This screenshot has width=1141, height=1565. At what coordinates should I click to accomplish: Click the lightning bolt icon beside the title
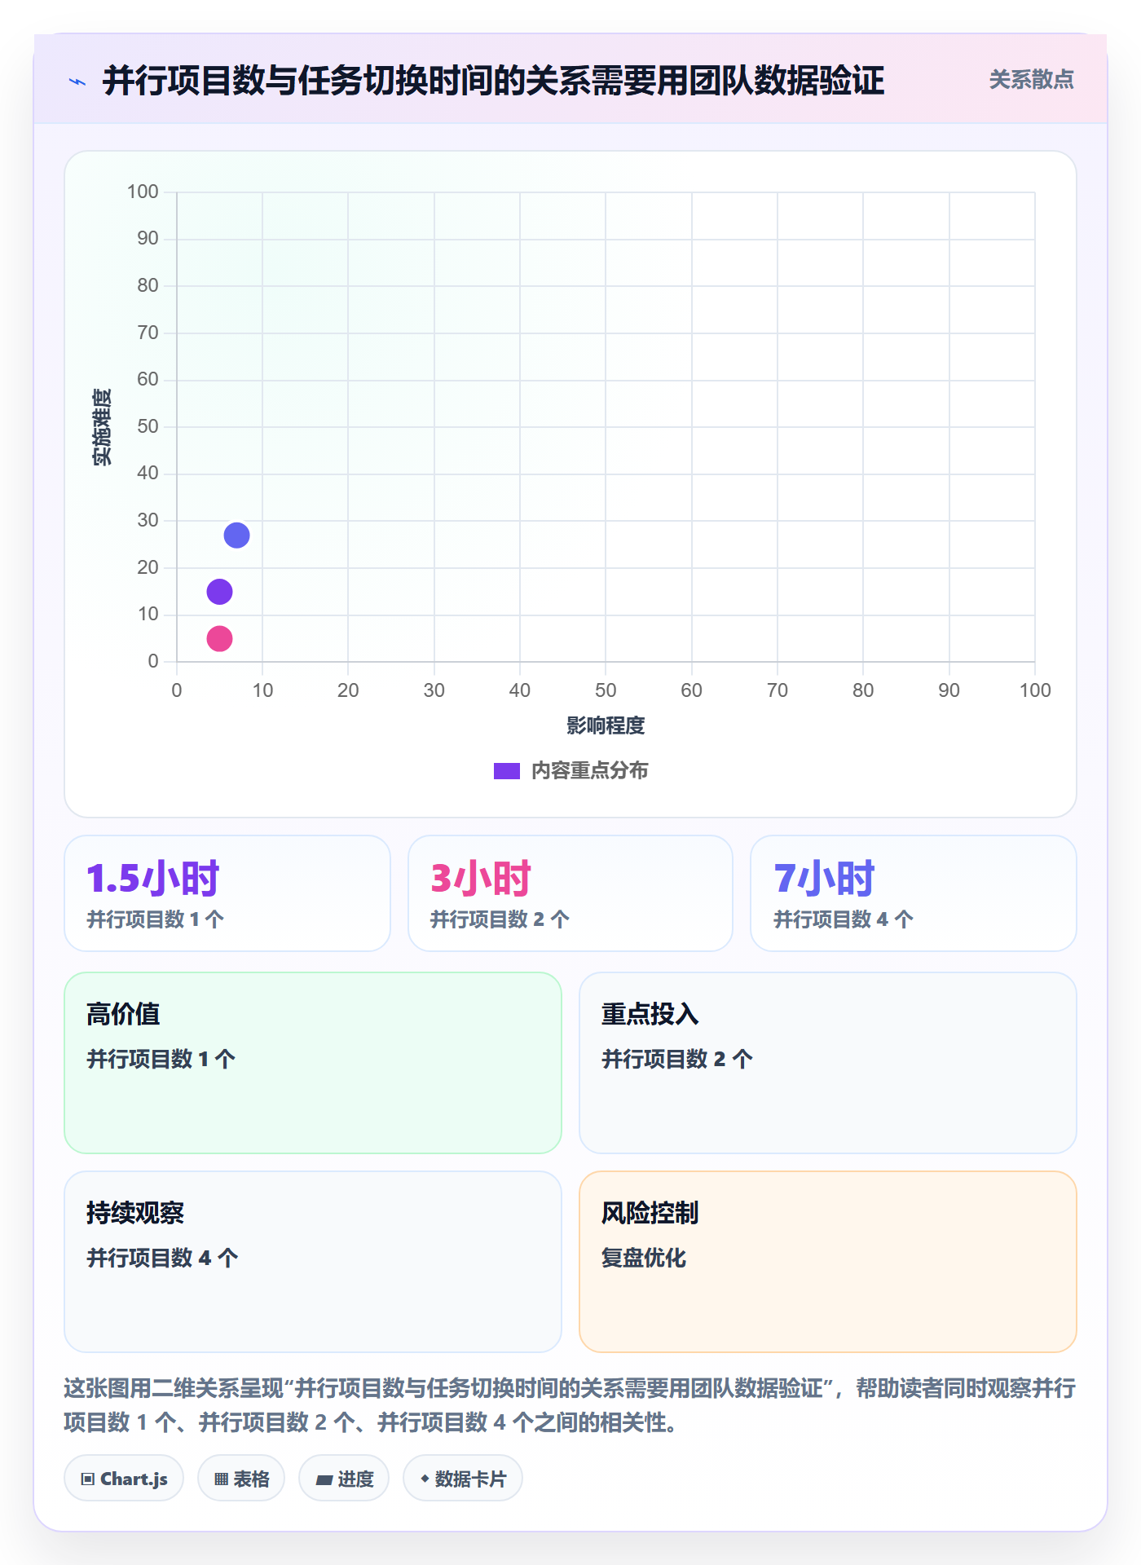click(77, 82)
